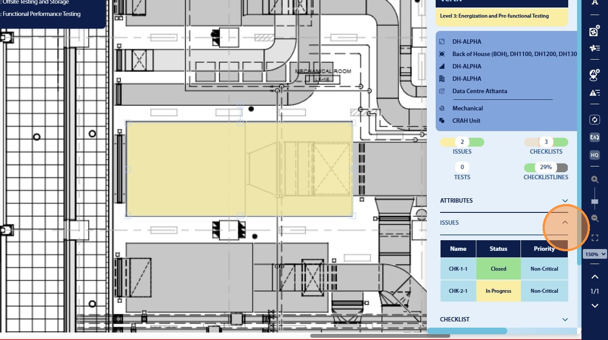Click Functional Performance Testing in the legend

pos(42,14)
